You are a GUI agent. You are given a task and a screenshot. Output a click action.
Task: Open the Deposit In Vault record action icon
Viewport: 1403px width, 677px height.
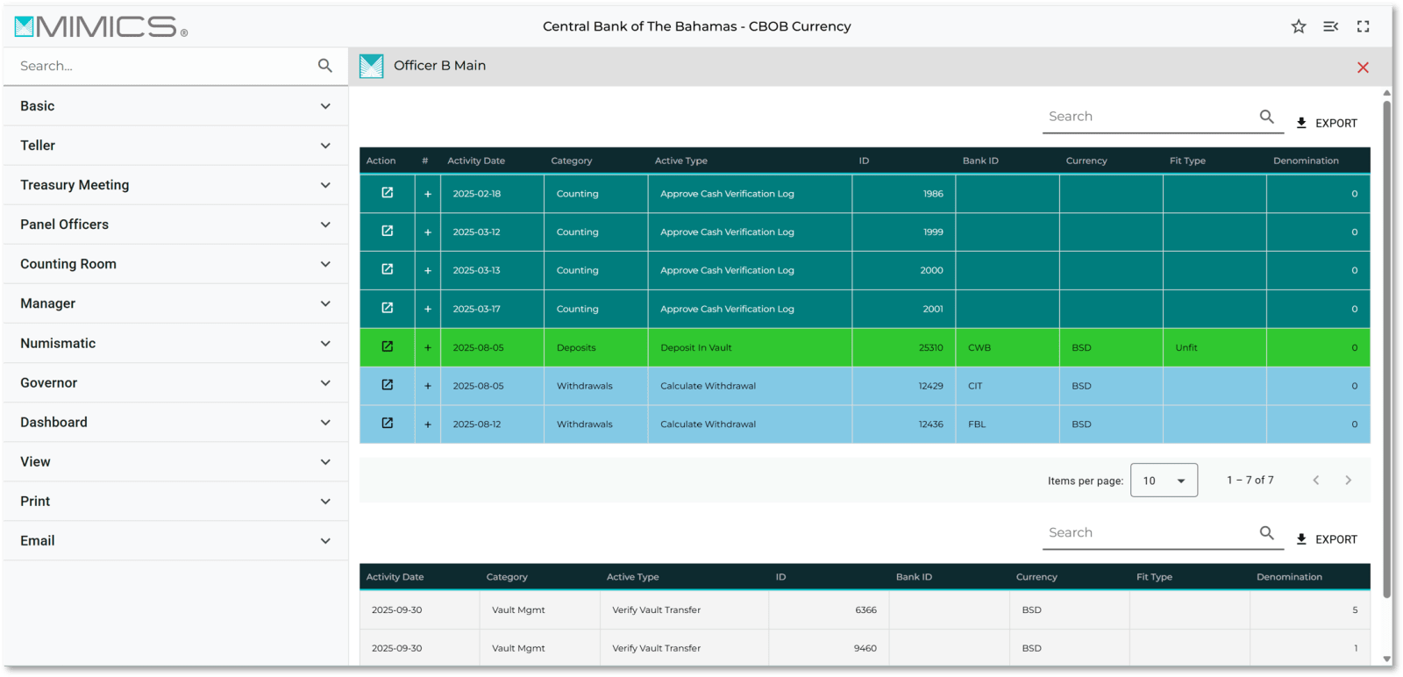click(388, 347)
